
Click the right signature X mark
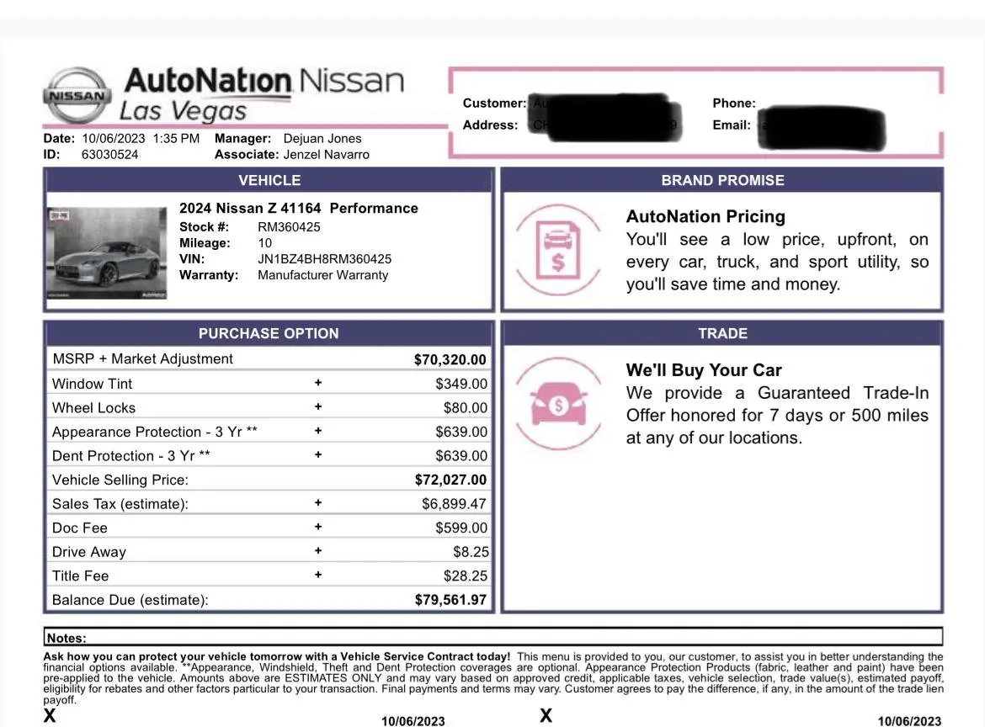[546, 716]
